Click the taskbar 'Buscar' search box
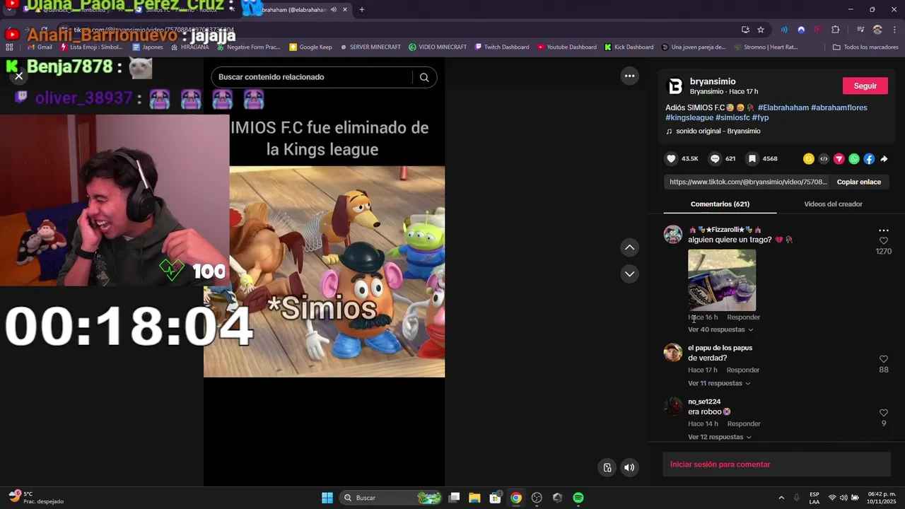Image resolution: width=905 pixels, height=509 pixels. point(392,498)
